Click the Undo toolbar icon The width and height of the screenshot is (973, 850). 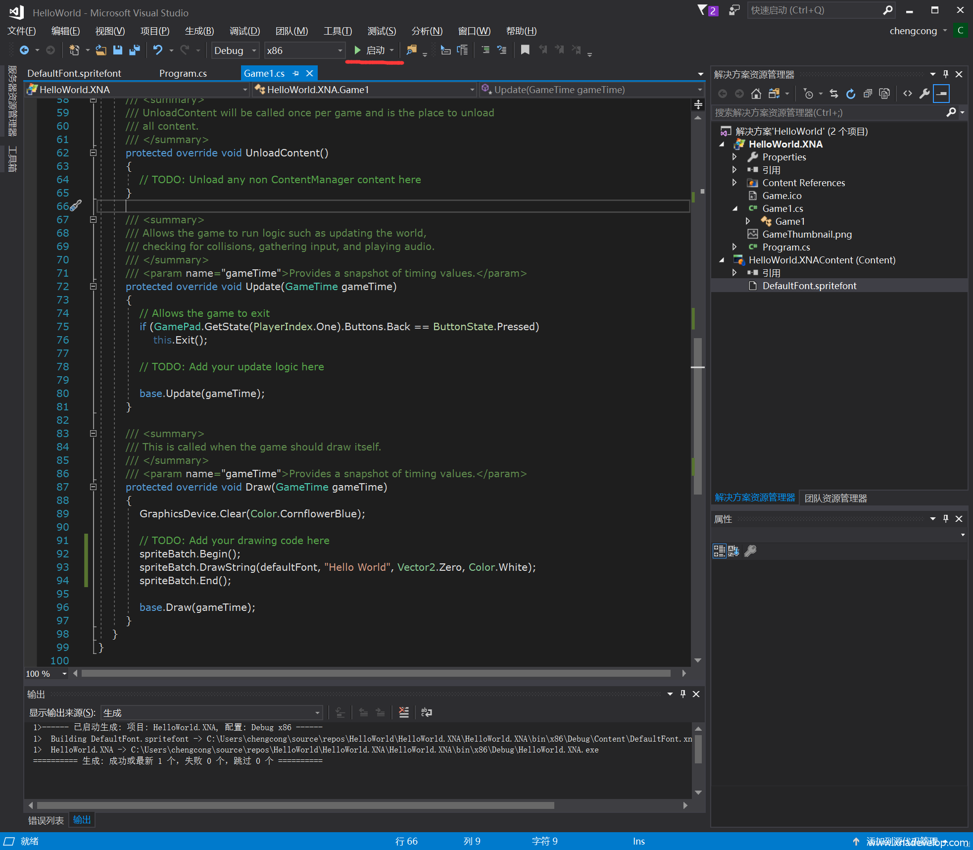158,50
